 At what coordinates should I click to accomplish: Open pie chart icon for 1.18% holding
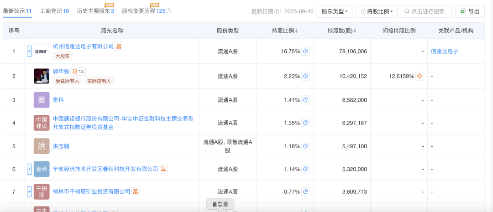[305, 146]
